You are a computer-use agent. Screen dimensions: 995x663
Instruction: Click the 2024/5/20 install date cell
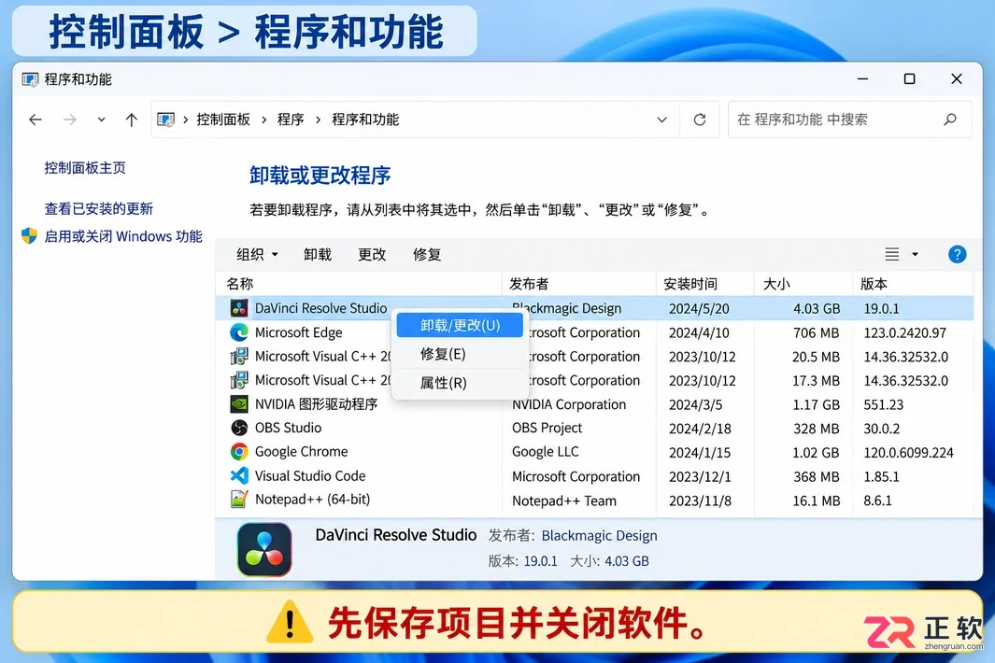coord(699,308)
